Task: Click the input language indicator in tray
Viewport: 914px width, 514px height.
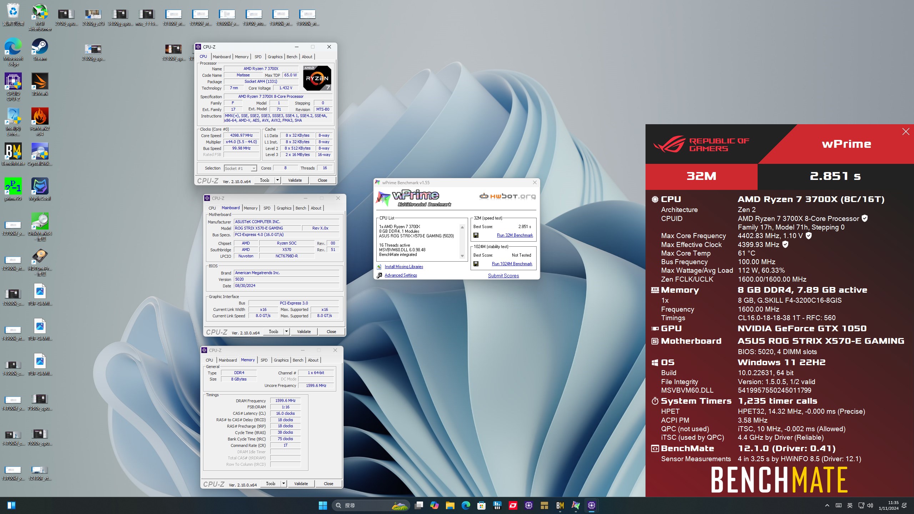Action: click(850, 505)
